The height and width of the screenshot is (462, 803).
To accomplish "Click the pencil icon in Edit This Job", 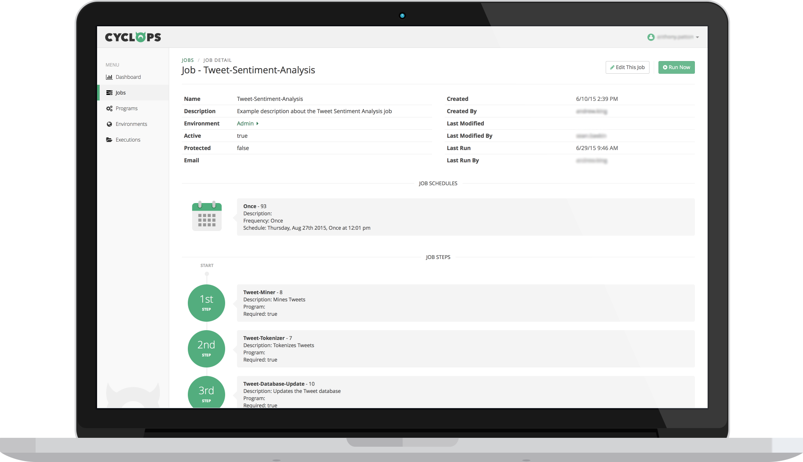I will (612, 67).
